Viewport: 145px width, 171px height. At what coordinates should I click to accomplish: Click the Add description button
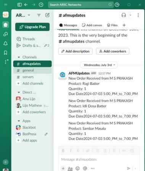click(76, 51)
